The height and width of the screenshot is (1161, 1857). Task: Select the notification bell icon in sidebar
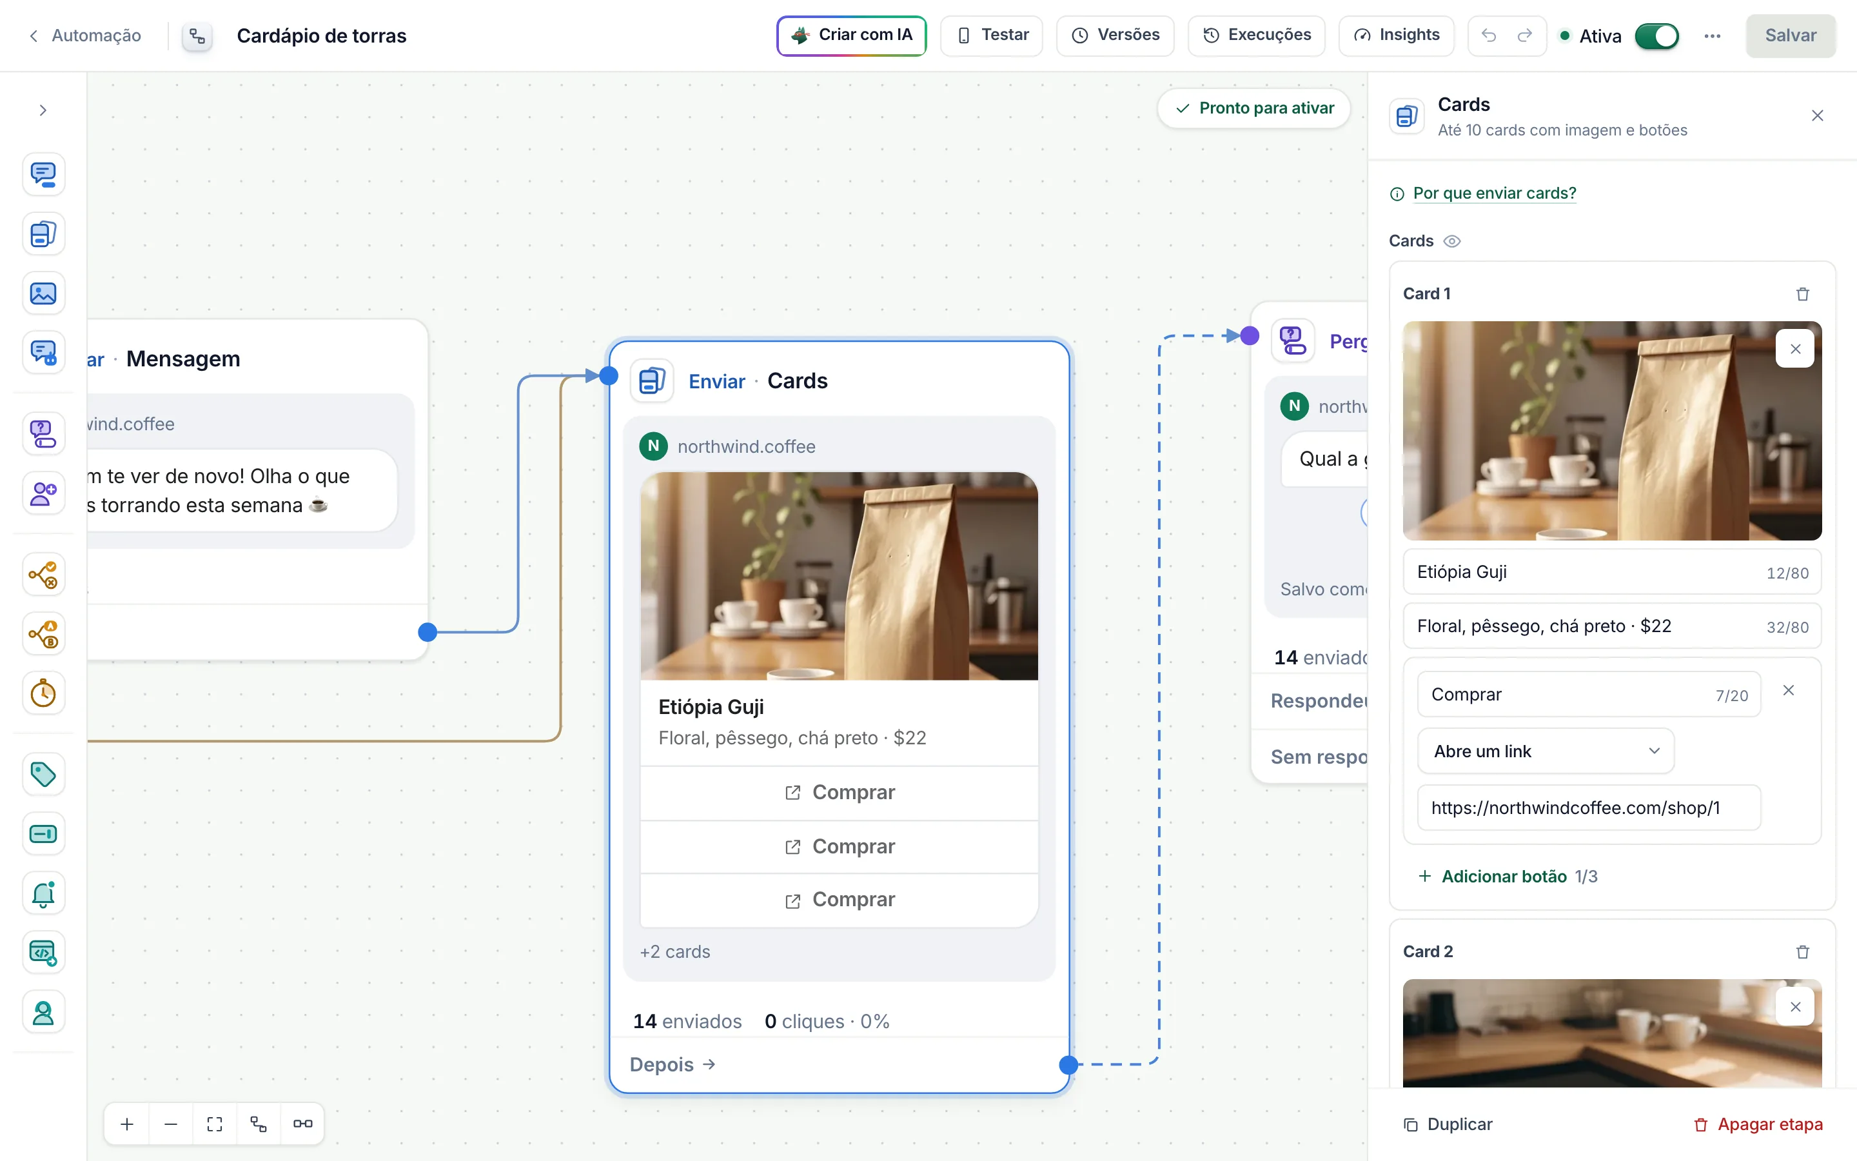pyautogui.click(x=43, y=893)
